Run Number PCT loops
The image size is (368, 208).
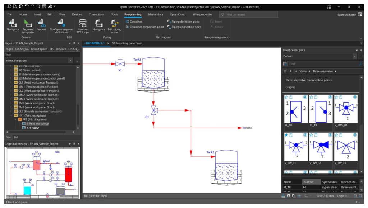click(83, 26)
